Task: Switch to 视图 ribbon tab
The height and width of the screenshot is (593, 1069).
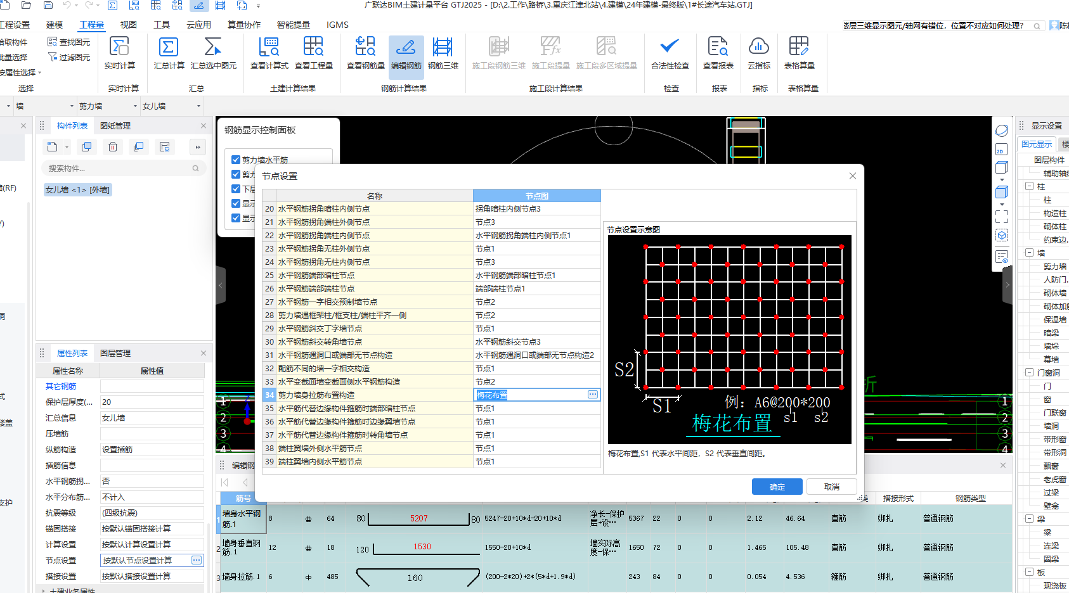Action: (x=129, y=25)
